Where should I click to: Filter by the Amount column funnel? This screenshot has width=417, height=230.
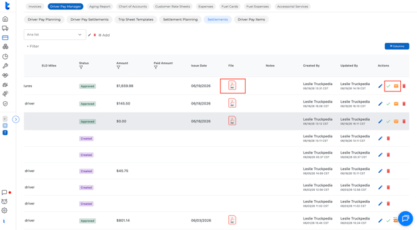(x=118, y=68)
